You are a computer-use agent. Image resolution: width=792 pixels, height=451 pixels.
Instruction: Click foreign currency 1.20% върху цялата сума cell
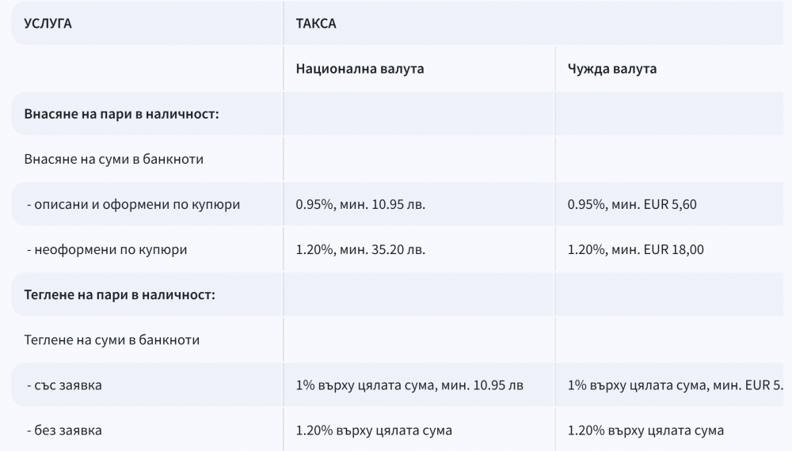coord(645,430)
